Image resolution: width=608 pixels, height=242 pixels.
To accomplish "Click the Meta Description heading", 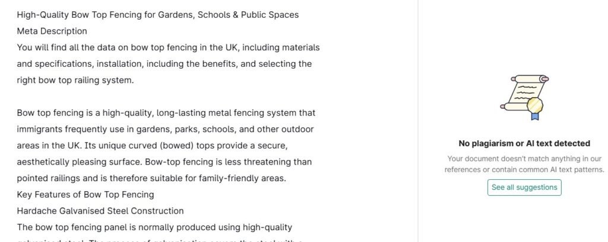I will (x=52, y=31).
